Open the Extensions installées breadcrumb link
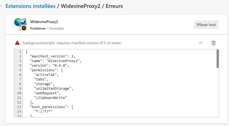This screenshot has height=126, width=229. pos(31,6)
